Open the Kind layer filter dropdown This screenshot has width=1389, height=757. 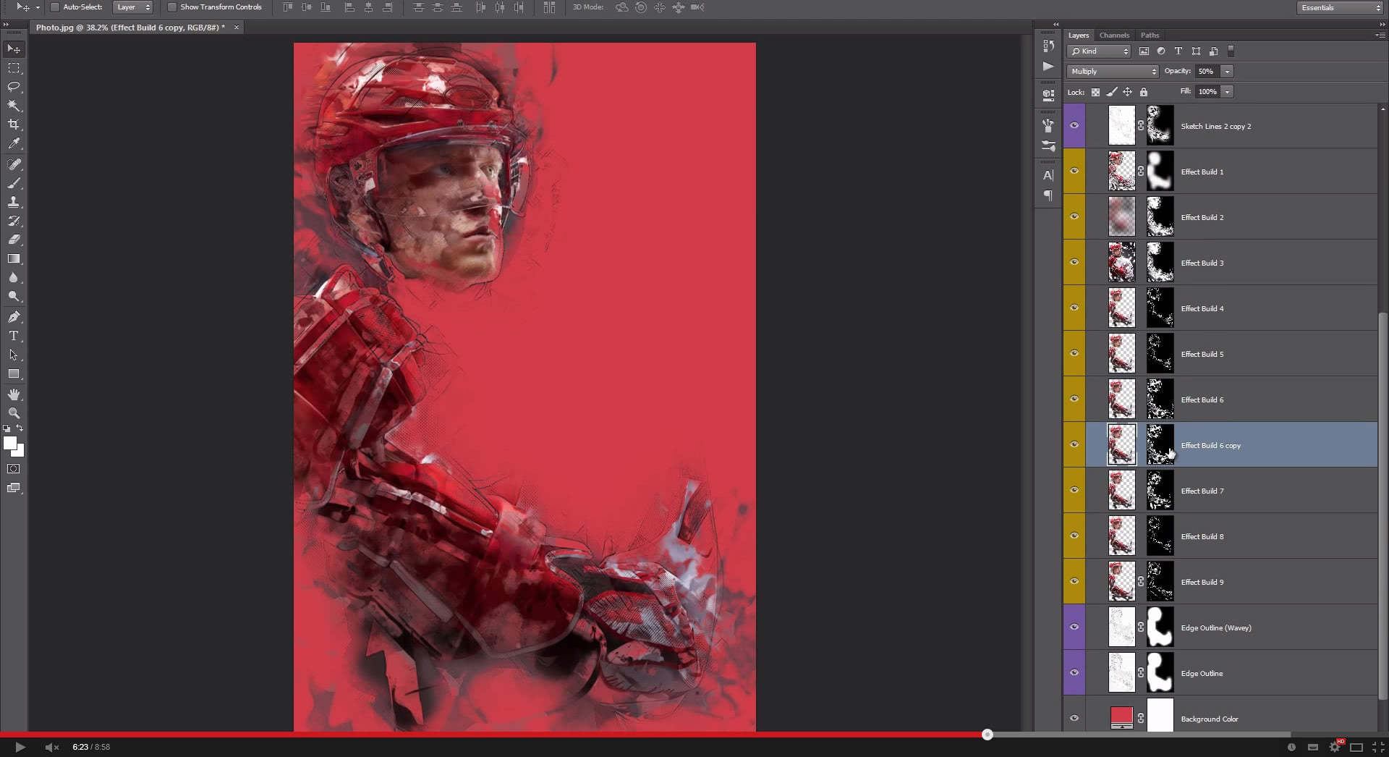pos(1099,51)
